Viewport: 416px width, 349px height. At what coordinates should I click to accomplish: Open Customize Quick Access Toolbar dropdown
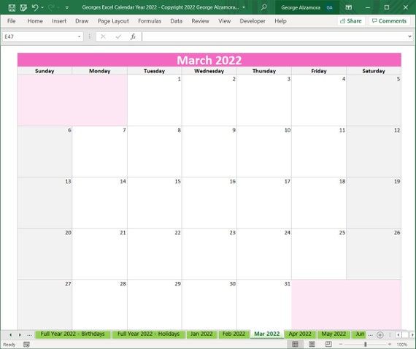click(x=67, y=8)
